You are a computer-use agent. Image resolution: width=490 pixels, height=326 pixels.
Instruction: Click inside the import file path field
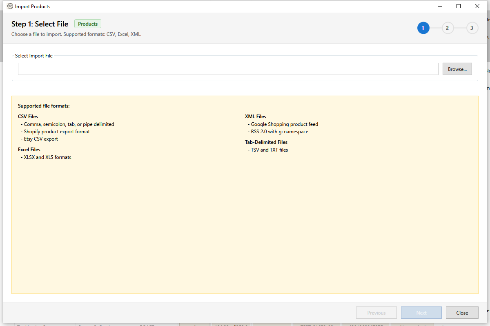click(227, 68)
